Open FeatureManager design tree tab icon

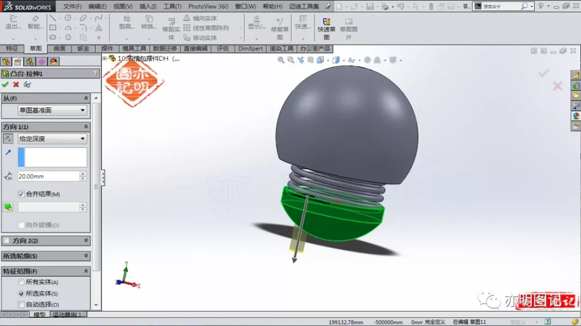pyautogui.click(x=6, y=61)
